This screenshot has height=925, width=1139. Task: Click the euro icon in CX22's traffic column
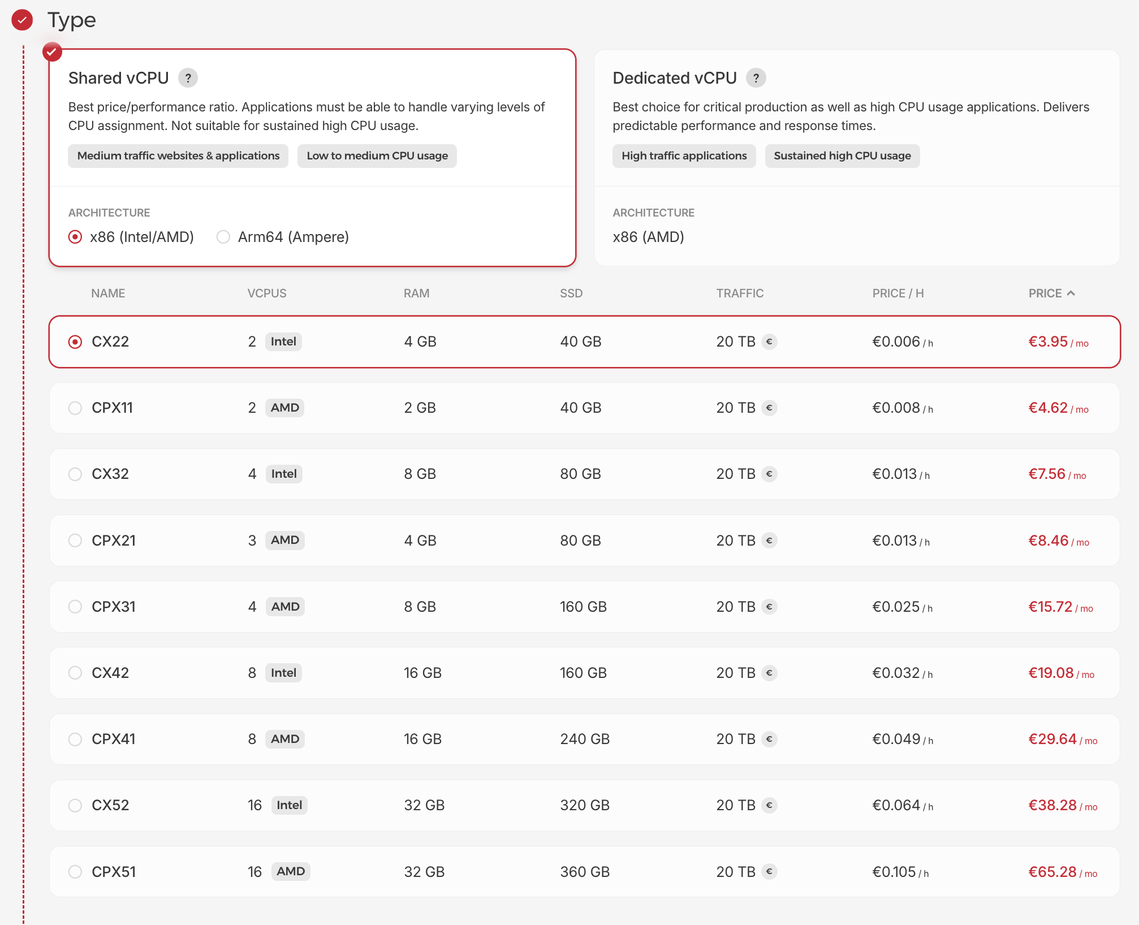(770, 342)
